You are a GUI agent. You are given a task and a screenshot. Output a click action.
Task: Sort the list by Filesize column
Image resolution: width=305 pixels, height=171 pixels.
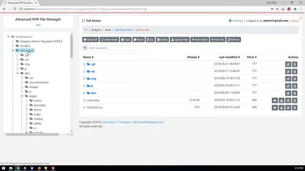coord(193,57)
